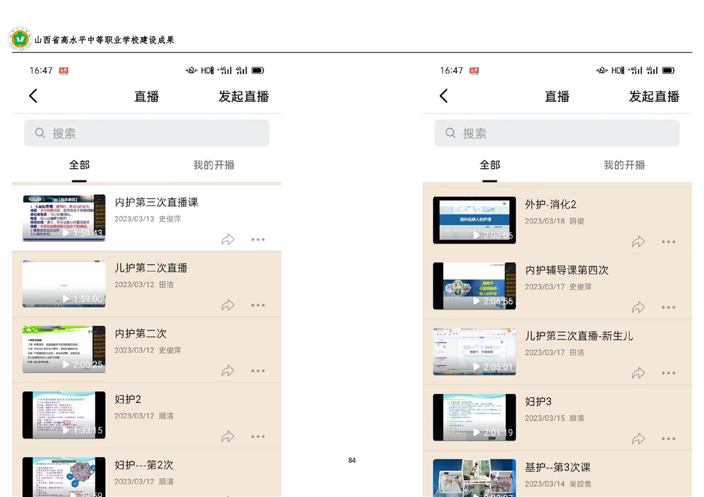
Task: Share the 内护辅导课第四次 video
Action: [639, 307]
